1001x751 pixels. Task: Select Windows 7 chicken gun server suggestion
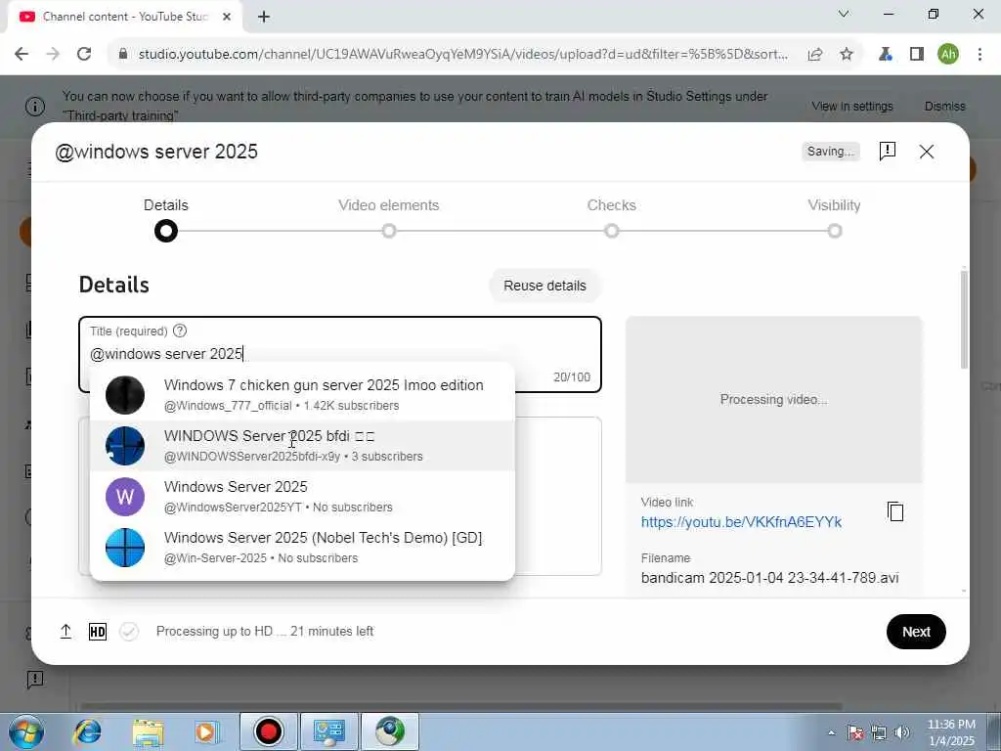[x=302, y=395]
